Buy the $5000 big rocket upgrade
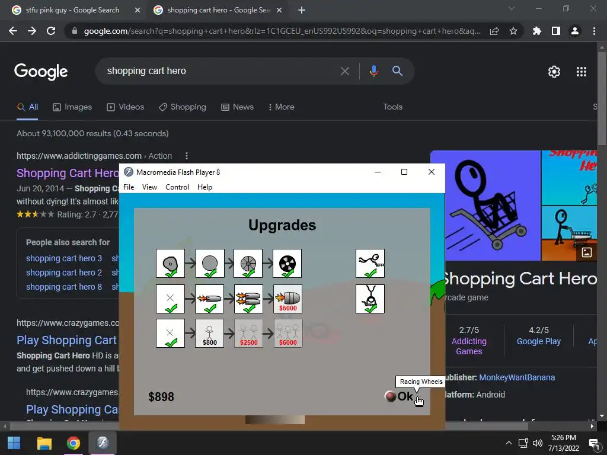Viewport: 607px width, 455px height. [287, 299]
